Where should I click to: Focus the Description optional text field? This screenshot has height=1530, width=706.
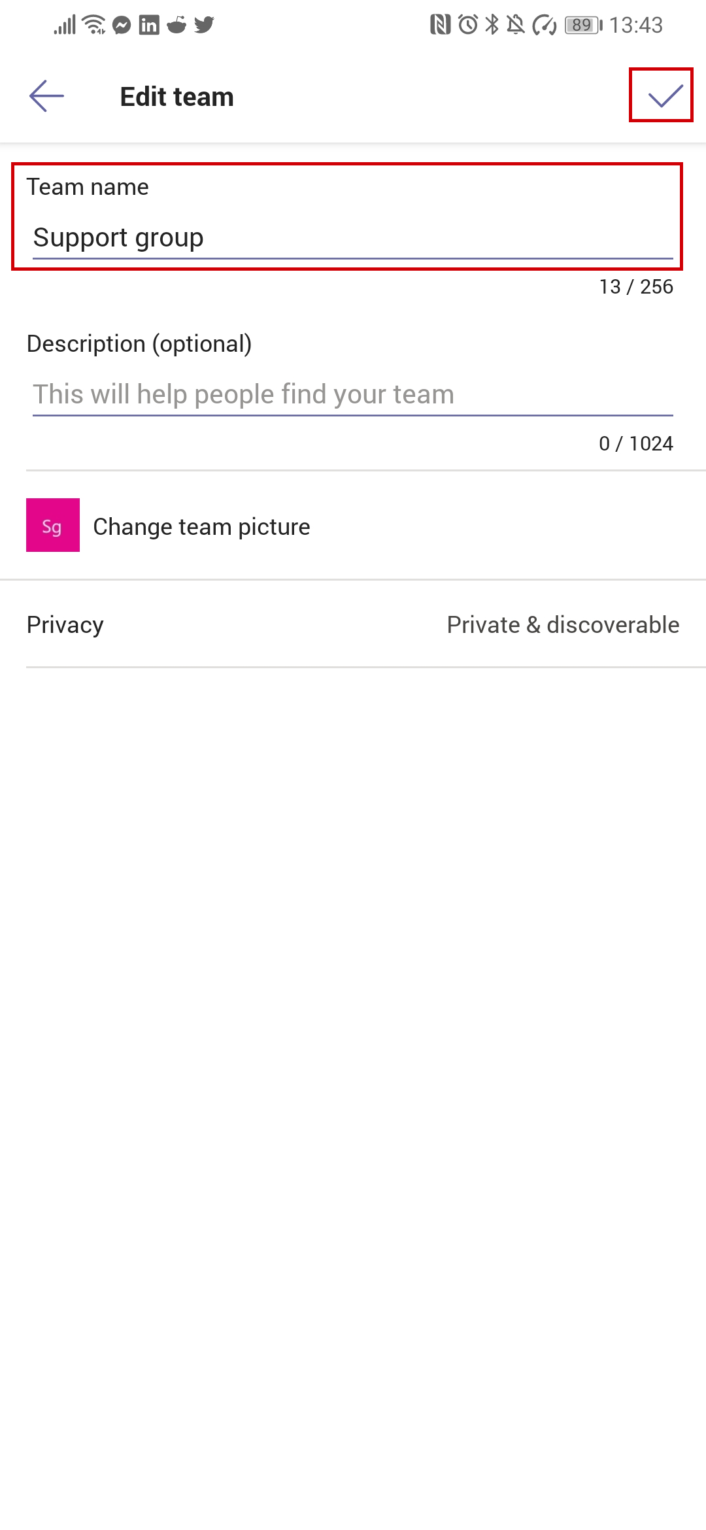353,394
